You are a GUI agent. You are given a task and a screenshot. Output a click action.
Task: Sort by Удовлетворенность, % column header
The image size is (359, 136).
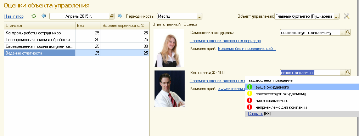click(125, 25)
